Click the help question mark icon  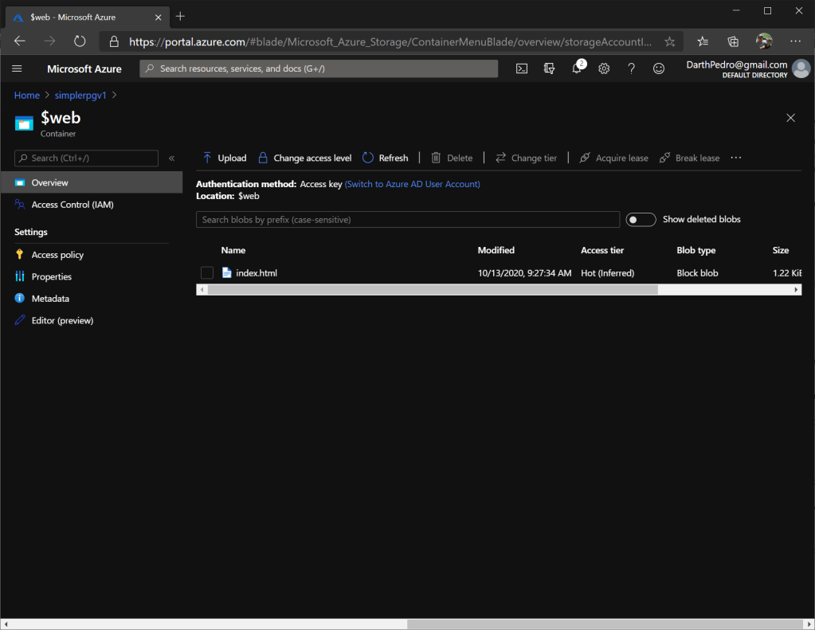click(631, 69)
